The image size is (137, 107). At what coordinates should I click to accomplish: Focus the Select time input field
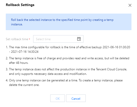click(58, 39)
